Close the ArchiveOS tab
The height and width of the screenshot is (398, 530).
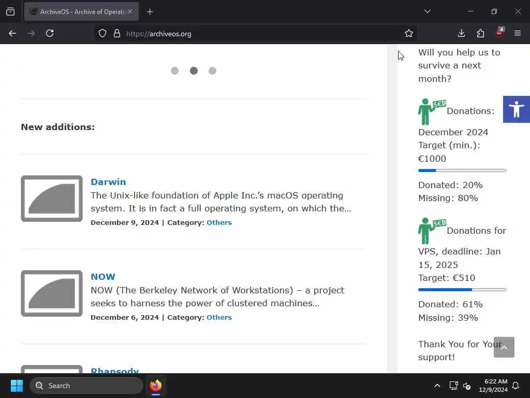(x=130, y=12)
